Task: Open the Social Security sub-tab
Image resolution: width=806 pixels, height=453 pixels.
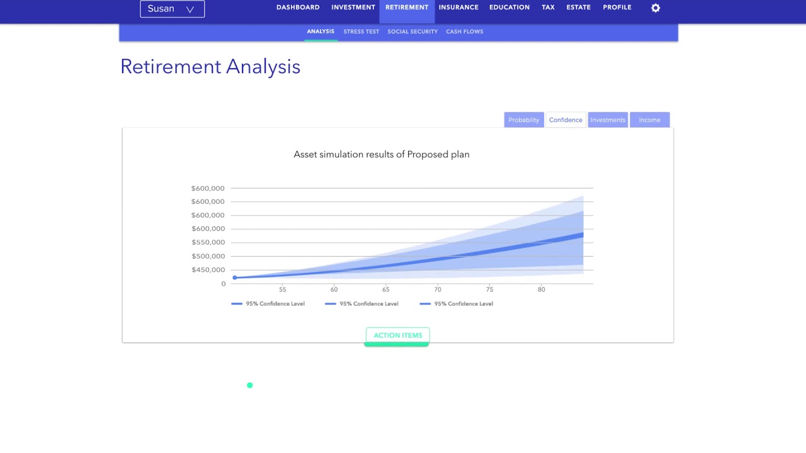Action: point(412,31)
